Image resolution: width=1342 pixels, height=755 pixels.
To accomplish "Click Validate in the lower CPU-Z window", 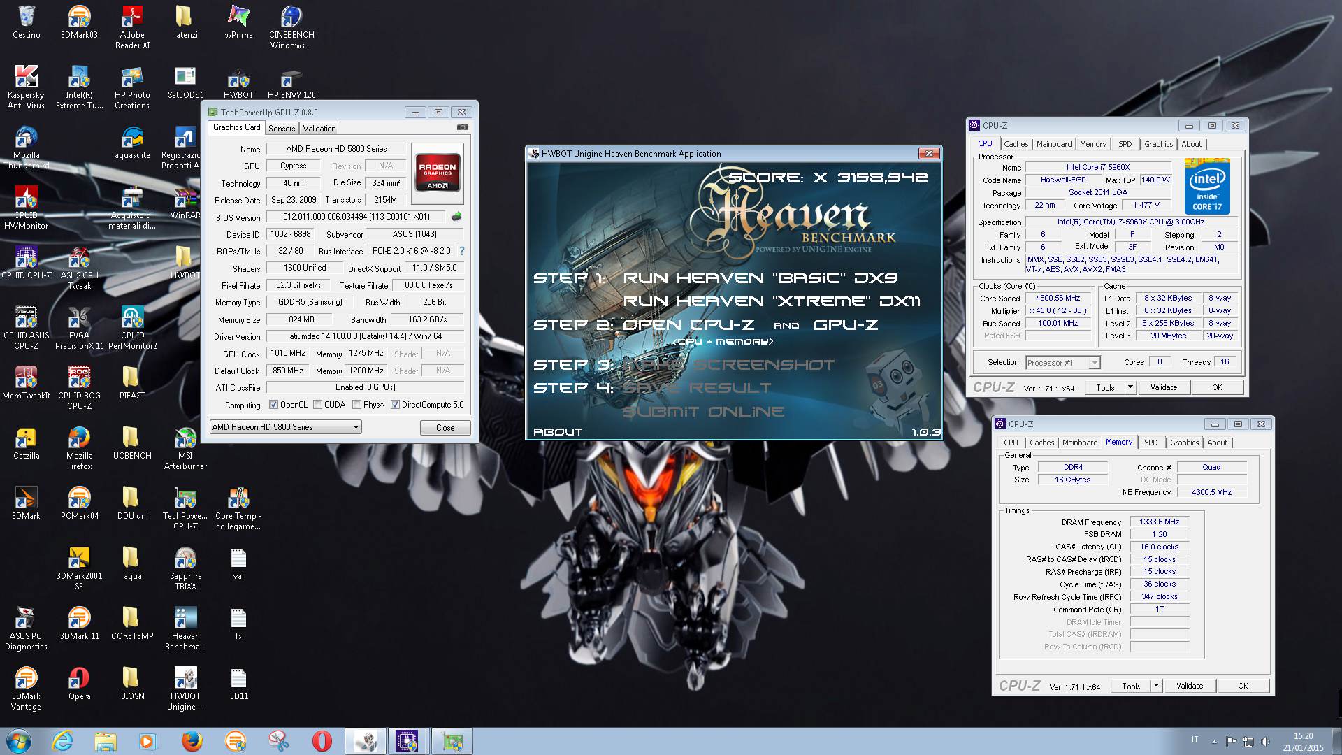I will click(x=1190, y=686).
